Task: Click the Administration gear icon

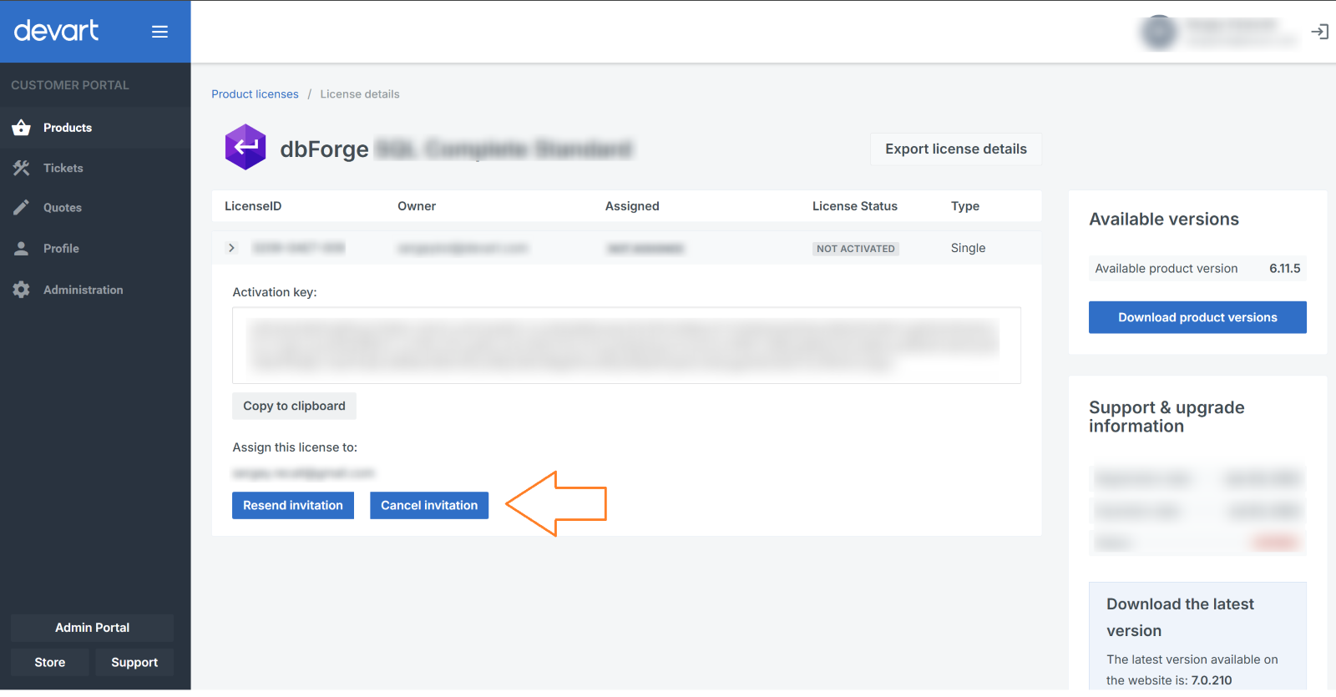Action: coord(22,290)
